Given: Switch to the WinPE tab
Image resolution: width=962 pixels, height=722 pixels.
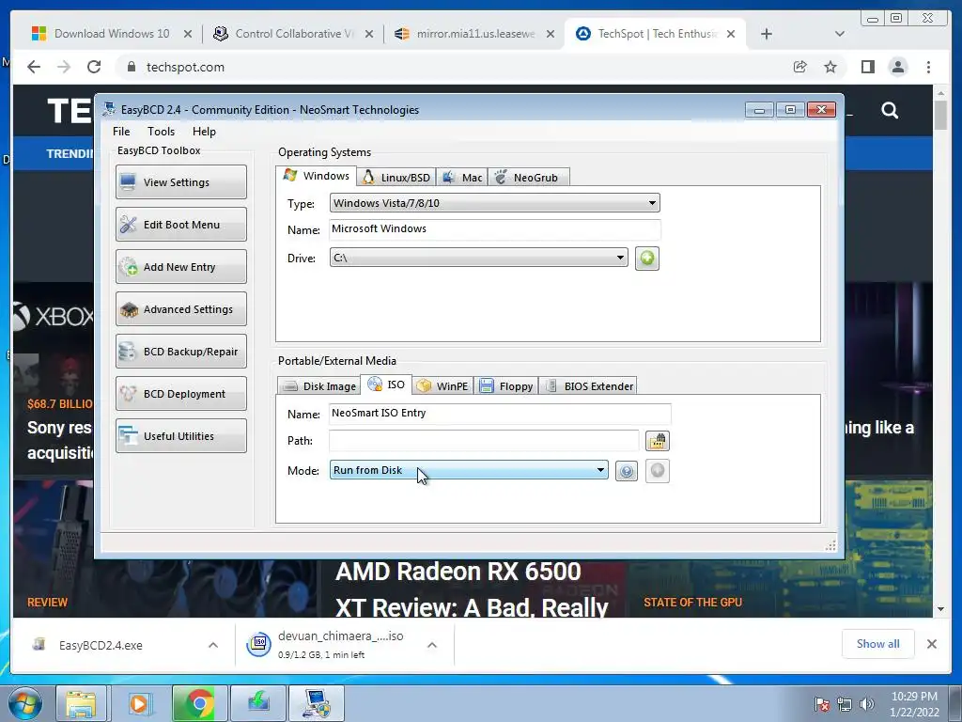Looking at the screenshot, I should coord(442,386).
